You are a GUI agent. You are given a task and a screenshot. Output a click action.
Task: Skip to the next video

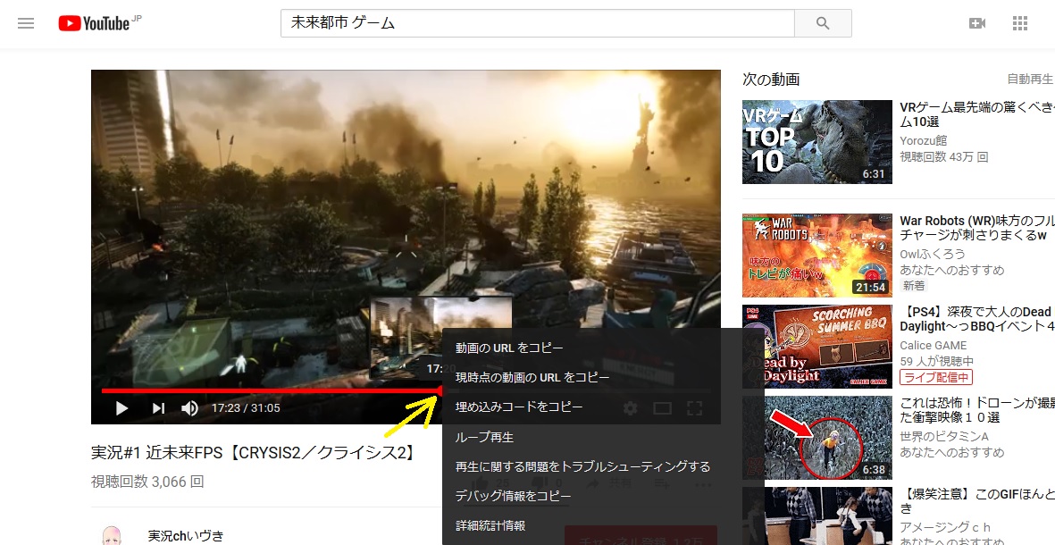tap(158, 407)
